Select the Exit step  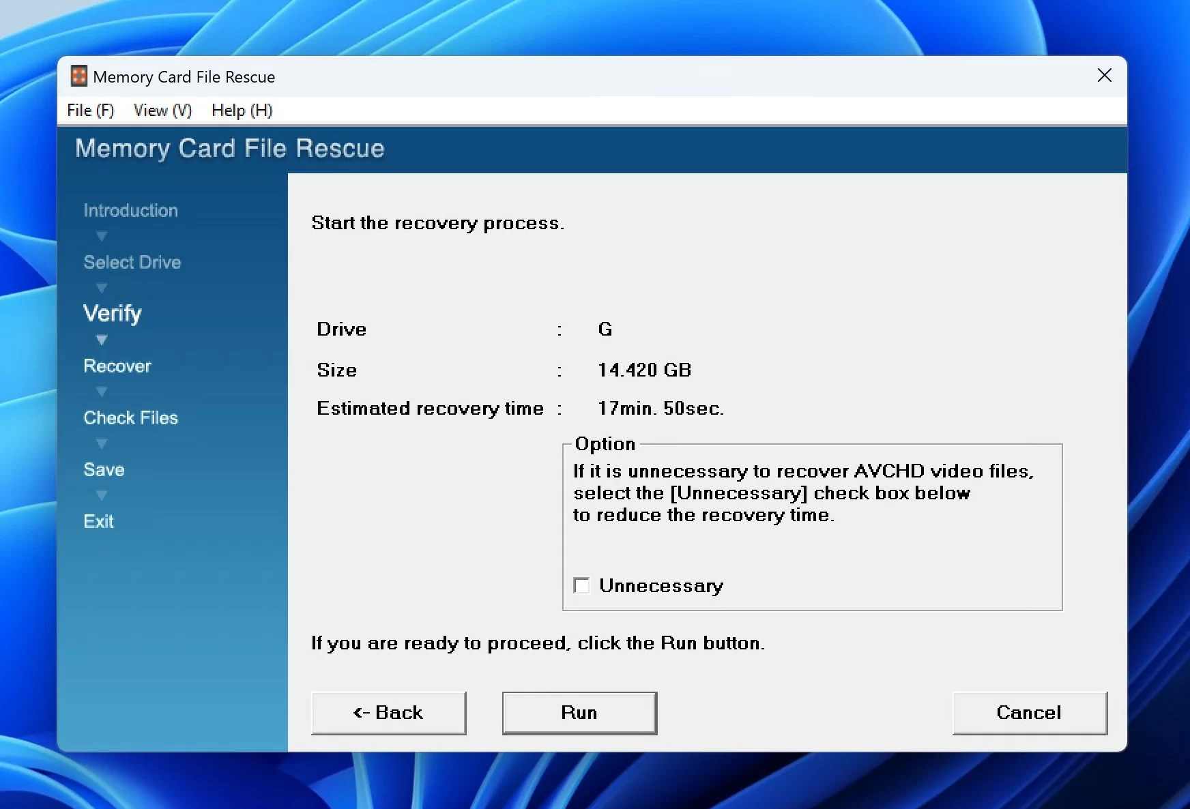pyautogui.click(x=98, y=521)
